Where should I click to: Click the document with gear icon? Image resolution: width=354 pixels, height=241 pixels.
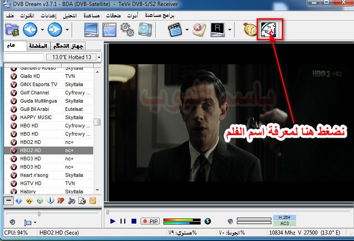tap(82, 201)
